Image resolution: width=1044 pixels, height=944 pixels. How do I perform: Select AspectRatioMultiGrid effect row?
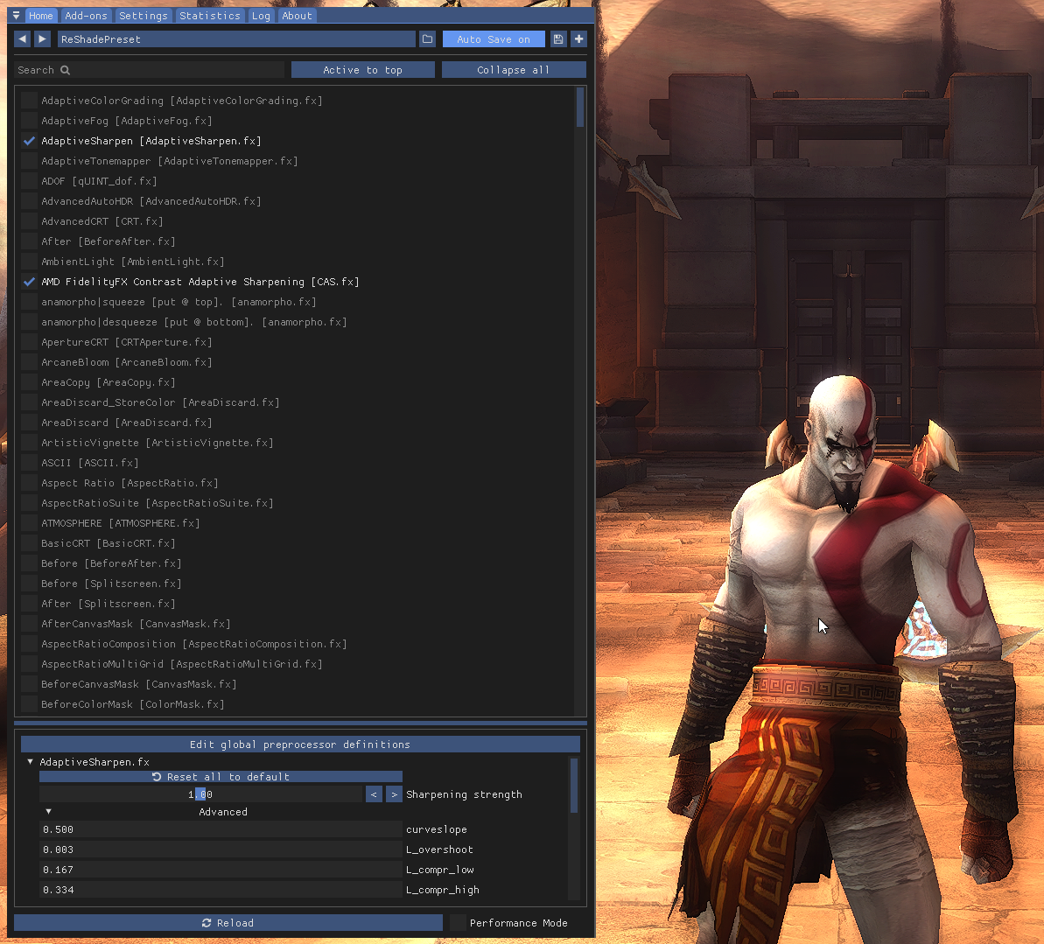(x=182, y=664)
